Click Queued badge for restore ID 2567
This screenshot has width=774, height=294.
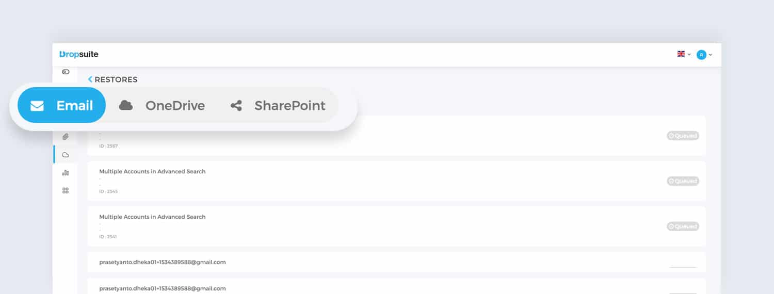coord(683,136)
